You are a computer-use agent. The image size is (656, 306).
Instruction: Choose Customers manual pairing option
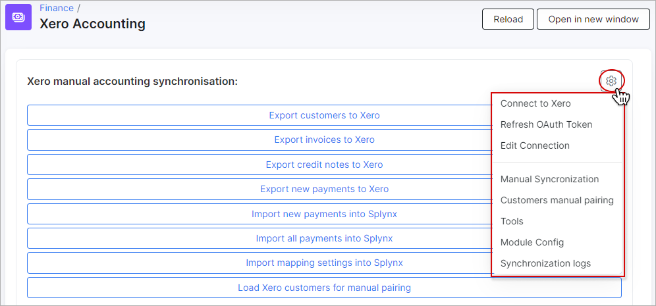tap(558, 200)
